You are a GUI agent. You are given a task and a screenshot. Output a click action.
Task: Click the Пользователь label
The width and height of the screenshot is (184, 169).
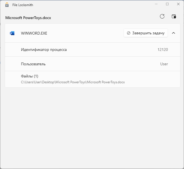click(x=33, y=64)
